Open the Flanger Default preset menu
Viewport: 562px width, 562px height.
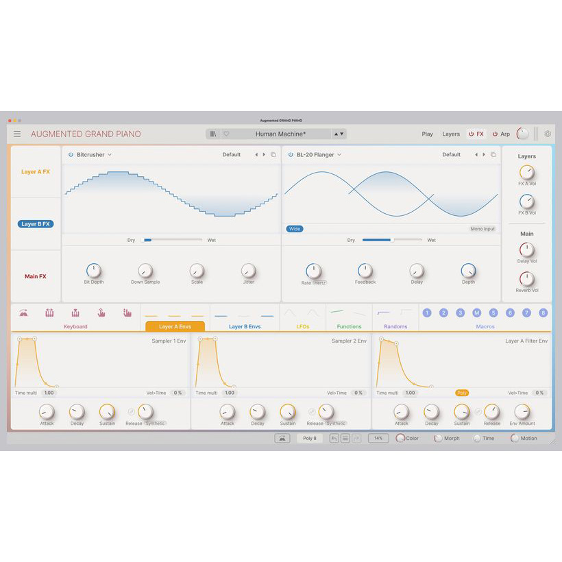click(x=451, y=154)
